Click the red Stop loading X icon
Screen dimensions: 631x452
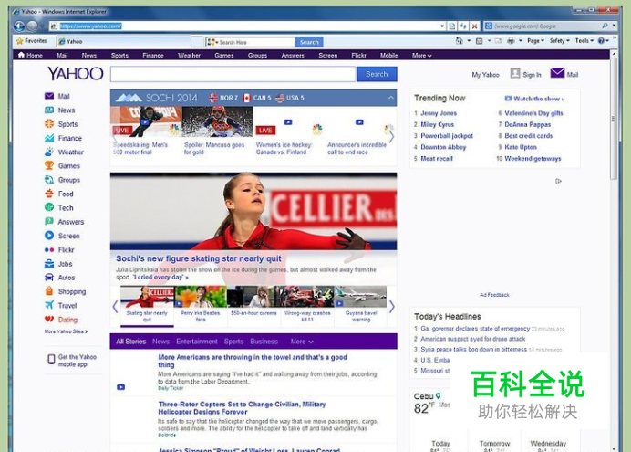(474, 26)
